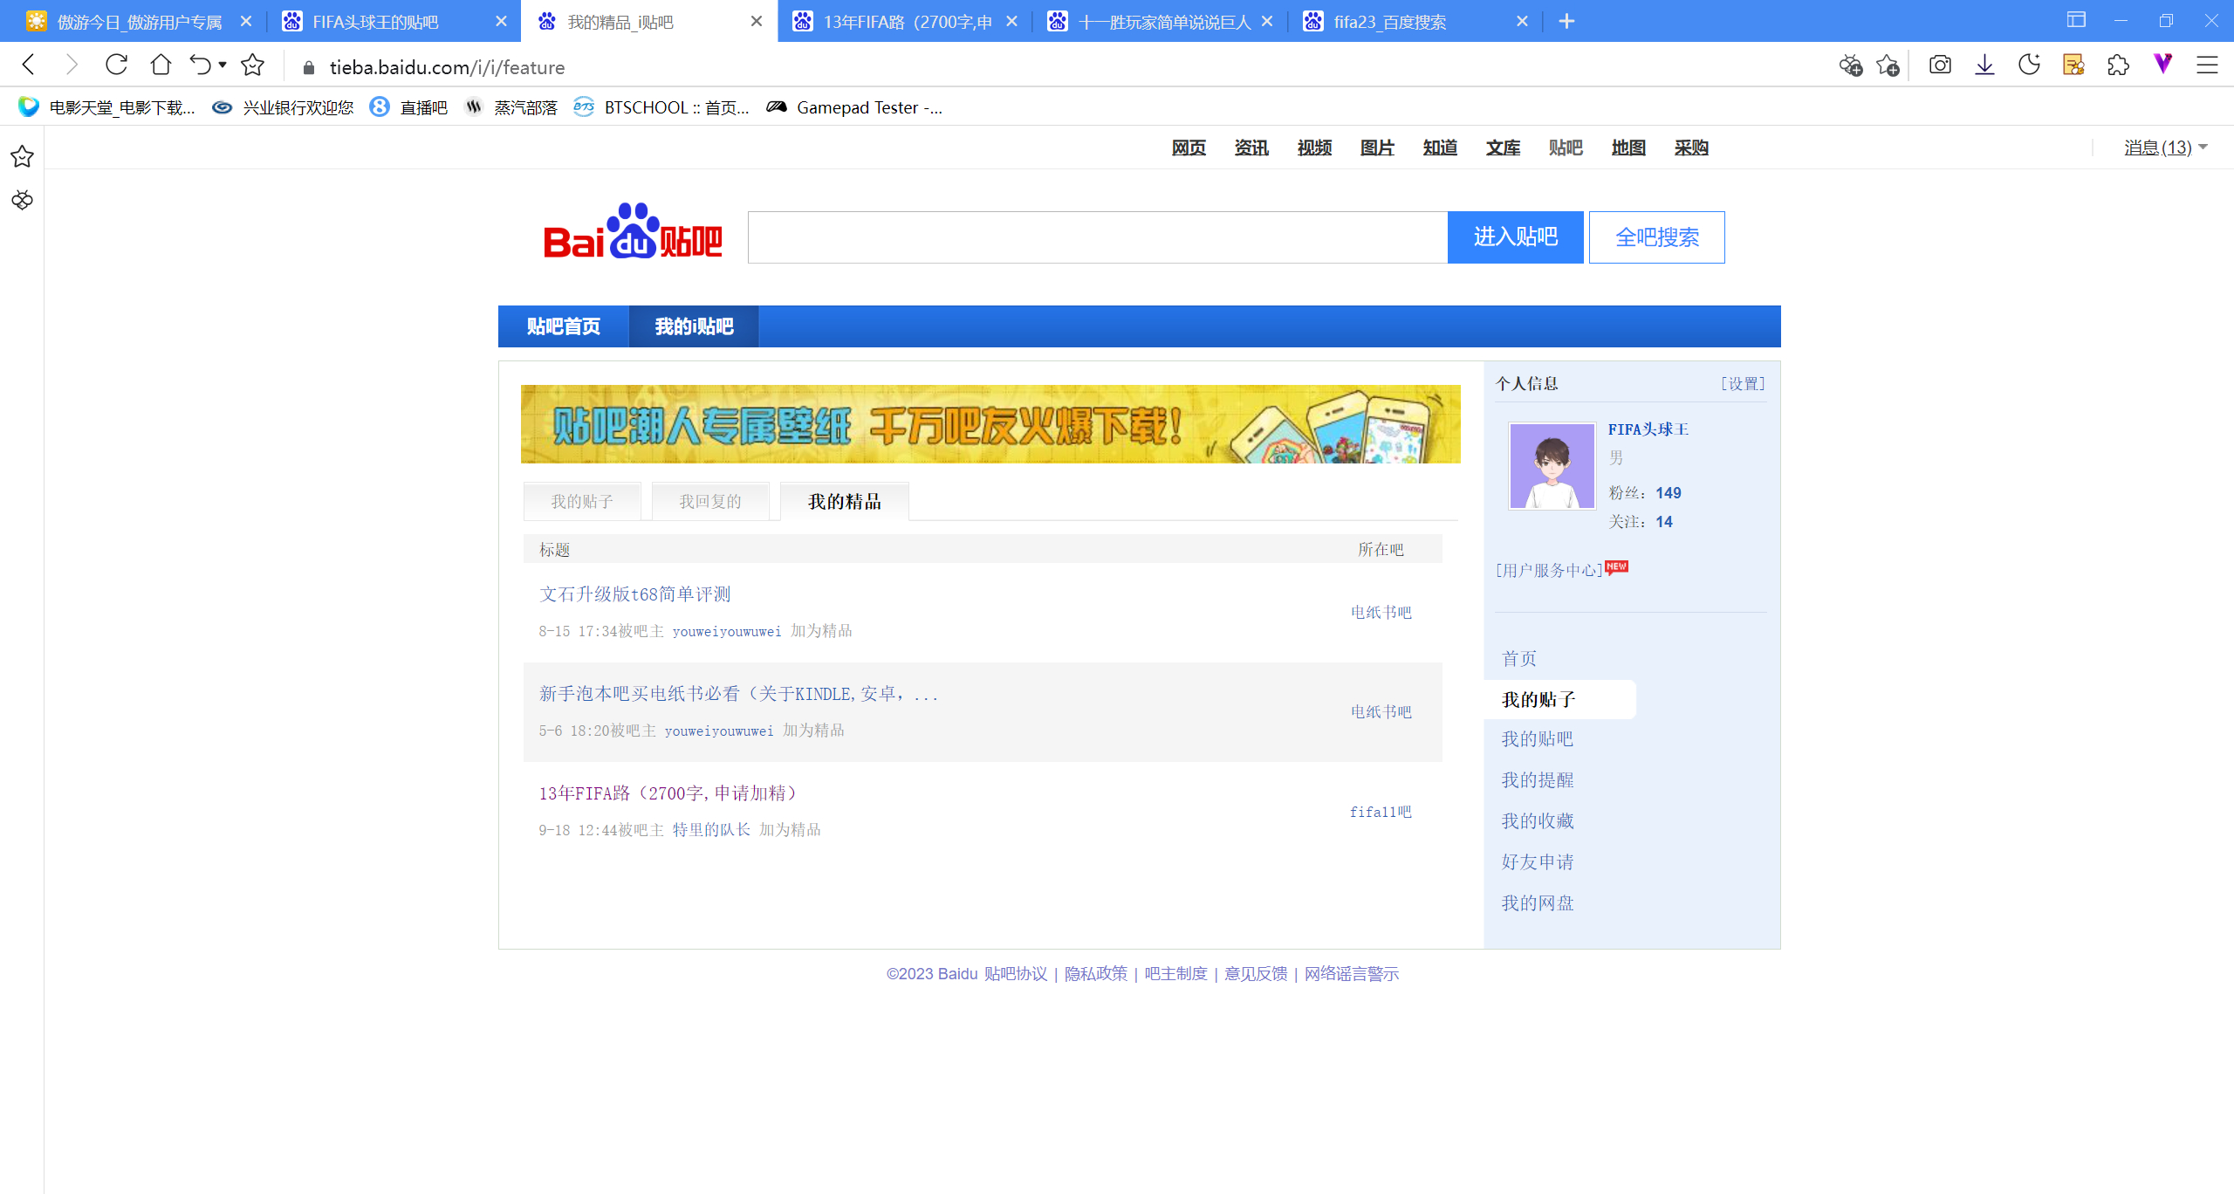The image size is (2234, 1194).
Task: Click the undo closed tab icon
Action: click(x=201, y=65)
